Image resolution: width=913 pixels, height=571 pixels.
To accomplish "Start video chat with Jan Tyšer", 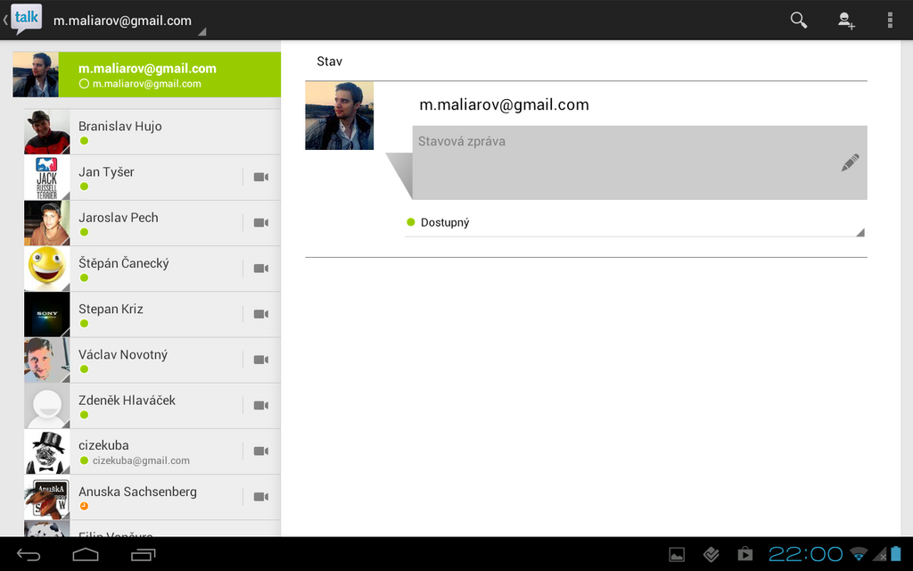I will tap(260, 178).
